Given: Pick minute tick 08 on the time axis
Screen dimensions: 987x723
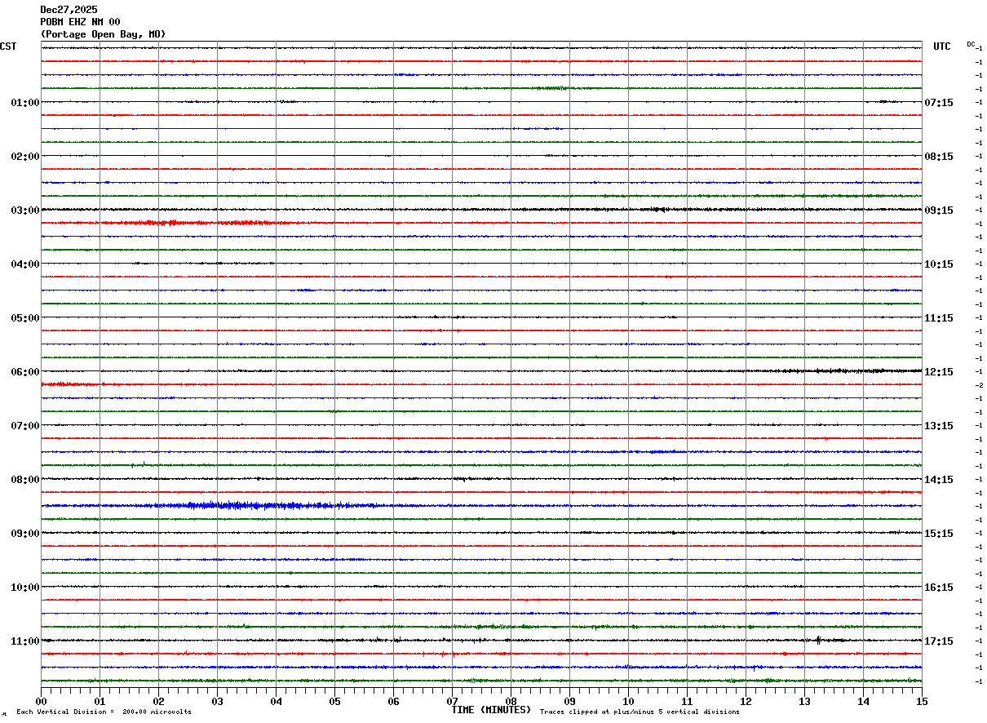Looking at the screenshot, I should coord(511,701).
